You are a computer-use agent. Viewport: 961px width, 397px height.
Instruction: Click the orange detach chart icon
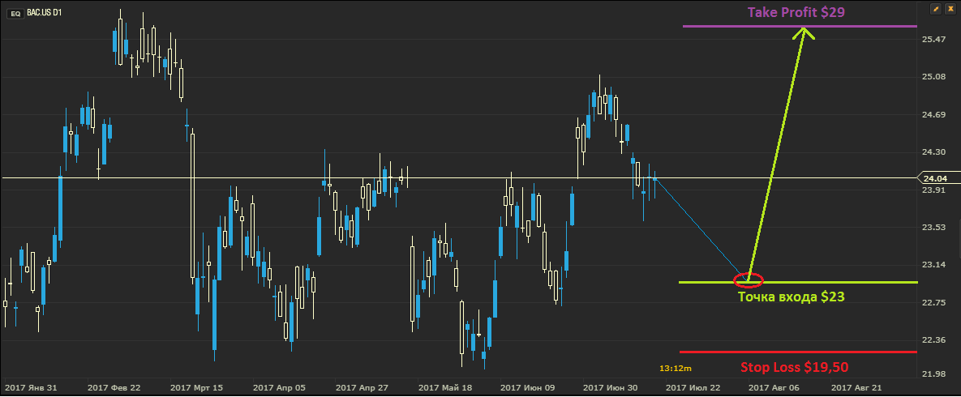coord(936,8)
